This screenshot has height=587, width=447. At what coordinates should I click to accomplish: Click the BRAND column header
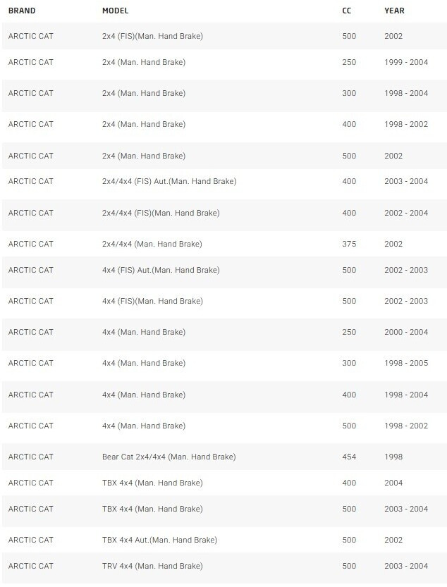[x=22, y=11]
